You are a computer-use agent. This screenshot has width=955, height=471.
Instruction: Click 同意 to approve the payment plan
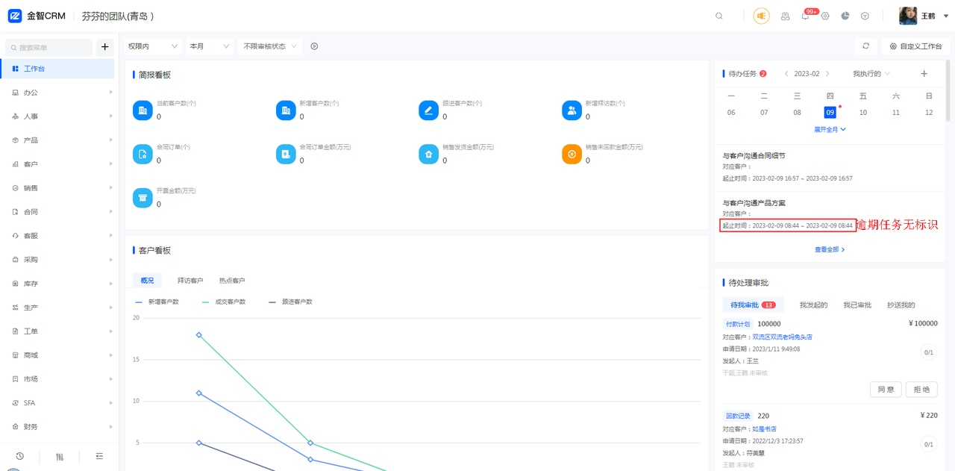tap(886, 390)
